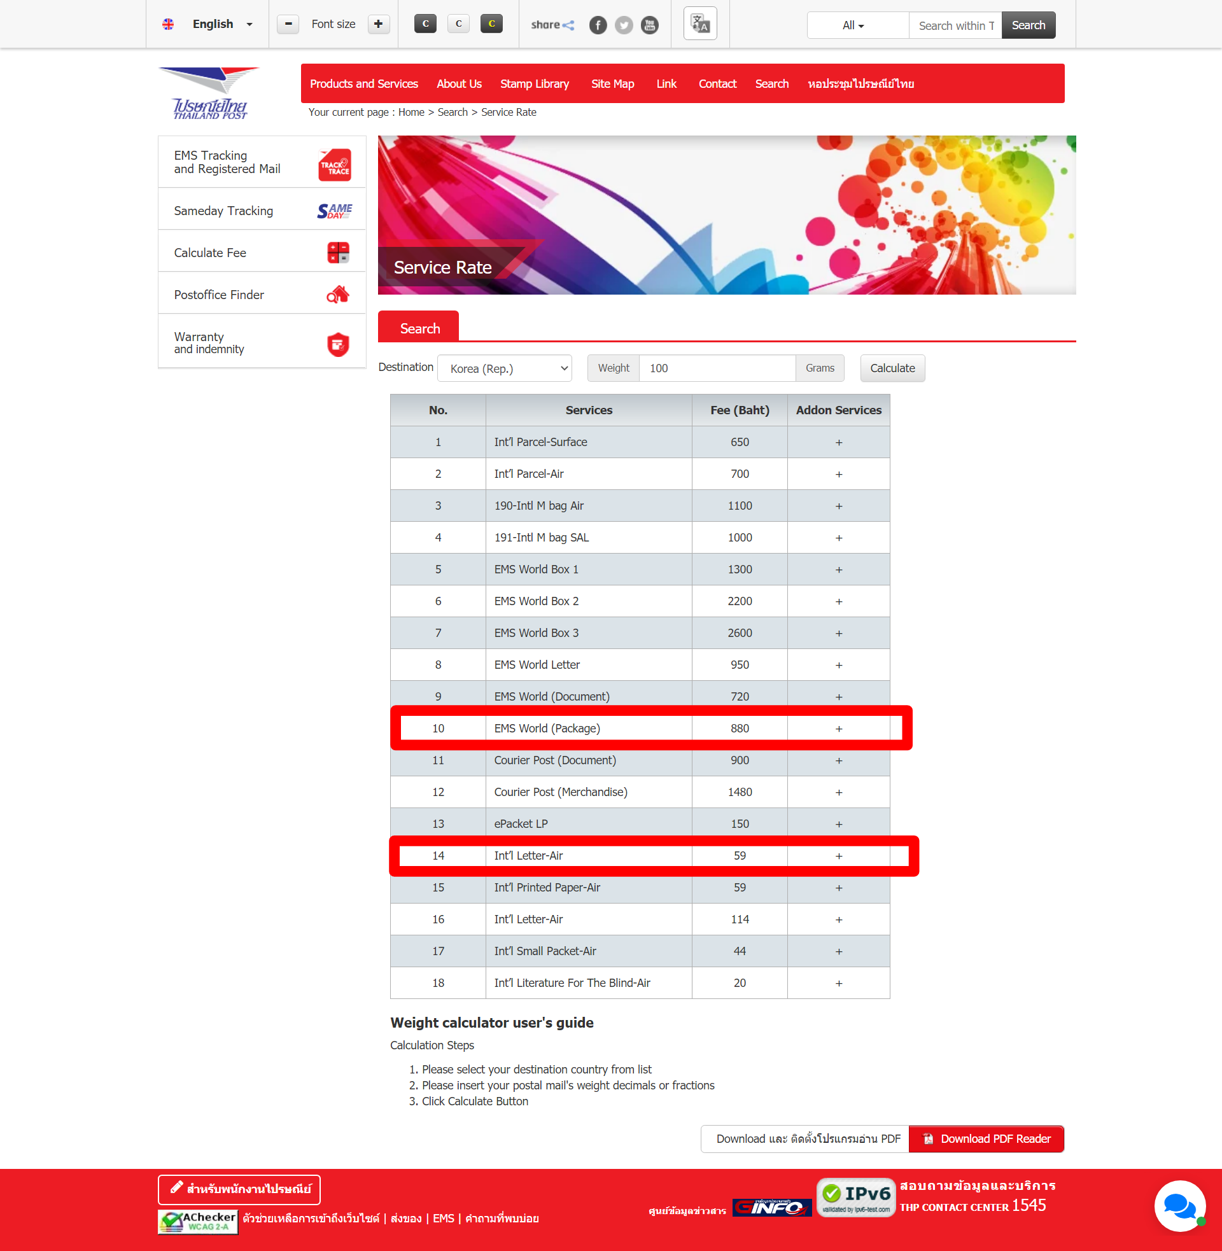The height and width of the screenshot is (1251, 1222).
Task: Open the Destination country dropdown
Action: tap(505, 368)
